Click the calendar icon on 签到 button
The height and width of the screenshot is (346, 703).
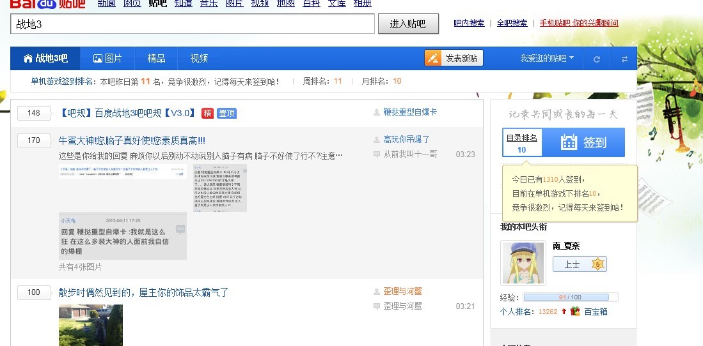click(x=569, y=142)
